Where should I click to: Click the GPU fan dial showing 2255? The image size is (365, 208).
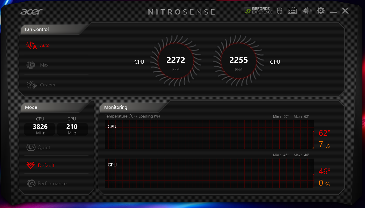point(239,61)
